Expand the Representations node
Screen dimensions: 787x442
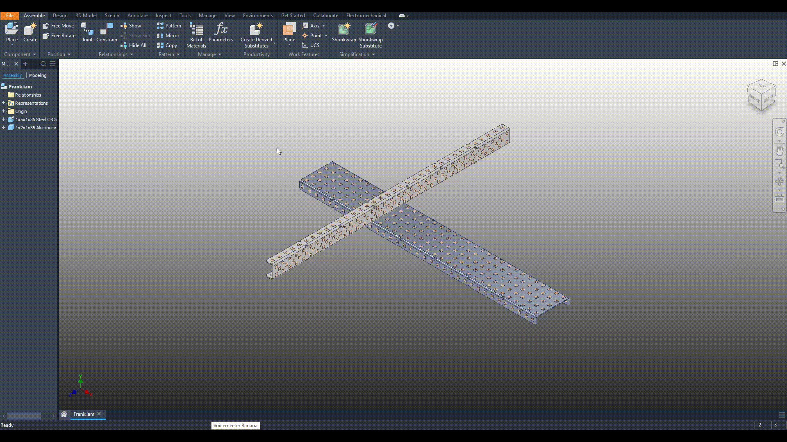pyautogui.click(x=4, y=103)
